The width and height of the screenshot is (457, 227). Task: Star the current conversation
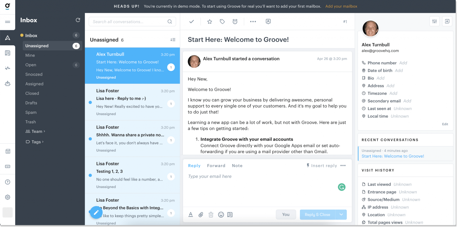209,21
